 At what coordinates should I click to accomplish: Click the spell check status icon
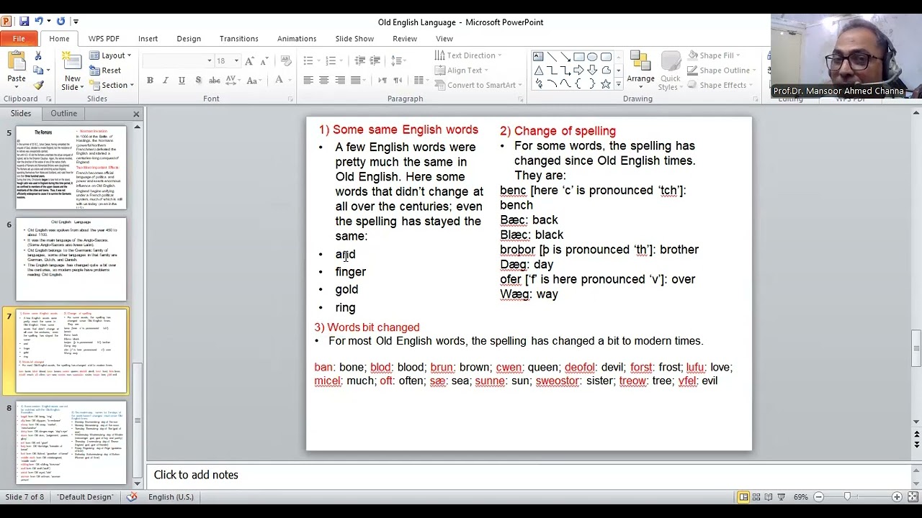[132, 496]
